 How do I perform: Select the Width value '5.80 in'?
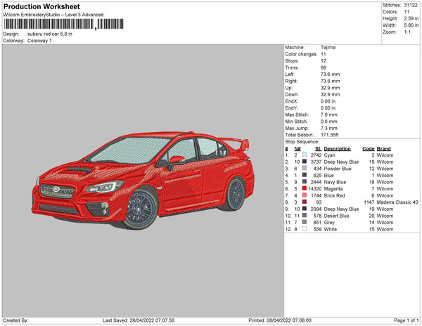(411, 25)
